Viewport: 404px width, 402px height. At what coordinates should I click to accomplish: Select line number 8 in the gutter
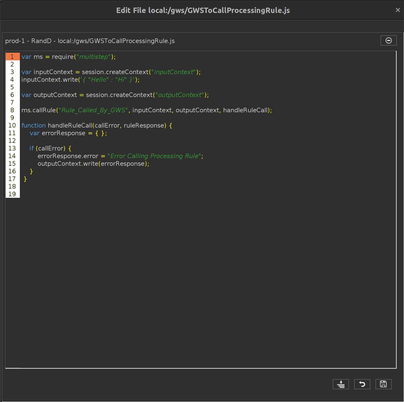click(x=12, y=110)
